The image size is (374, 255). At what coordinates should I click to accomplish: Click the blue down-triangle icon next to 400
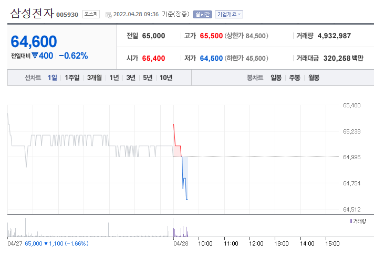pyautogui.click(x=35, y=56)
